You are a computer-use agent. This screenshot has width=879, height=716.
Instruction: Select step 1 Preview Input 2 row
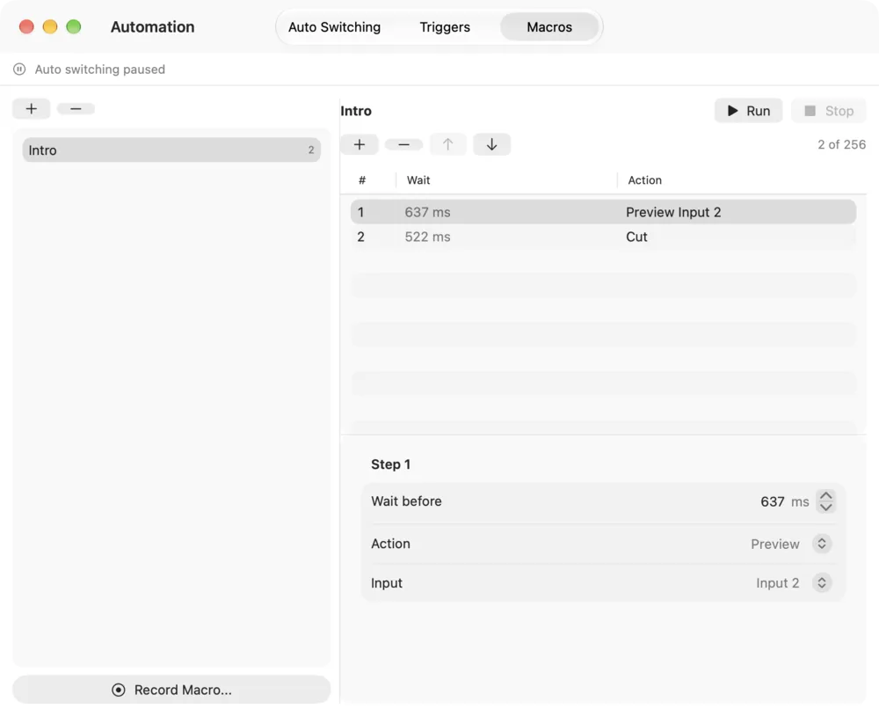(x=603, y=212)
